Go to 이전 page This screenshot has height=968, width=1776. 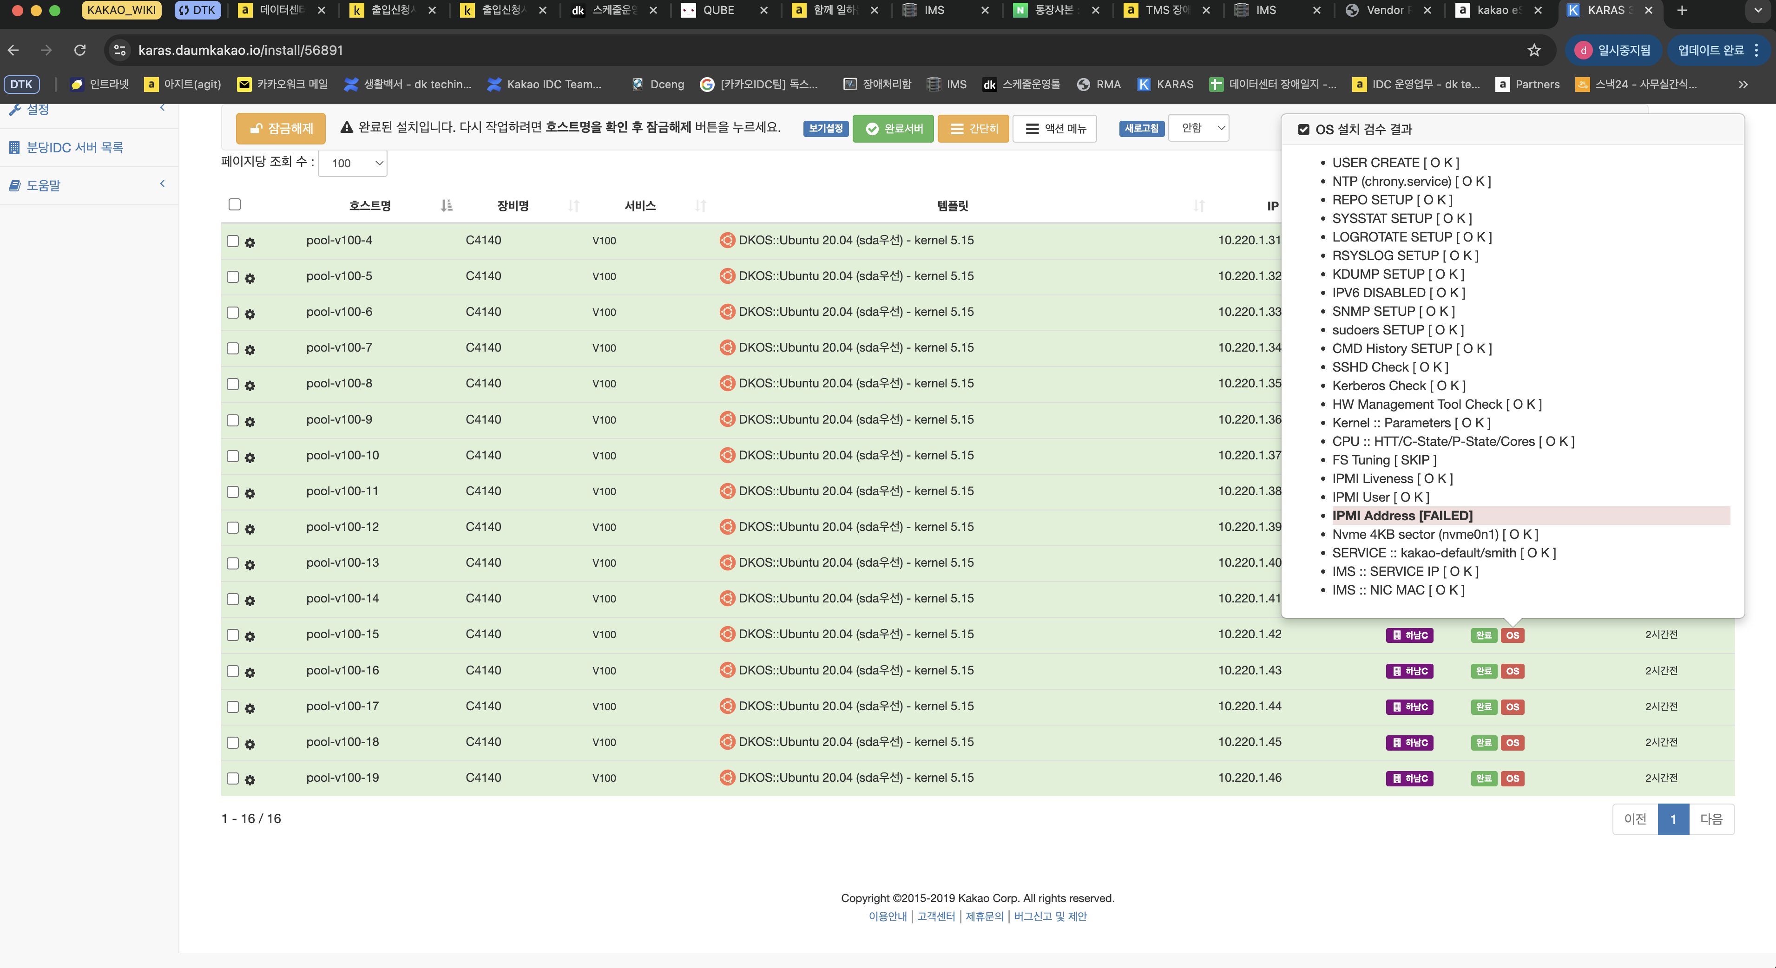(x=1635, y=818)
